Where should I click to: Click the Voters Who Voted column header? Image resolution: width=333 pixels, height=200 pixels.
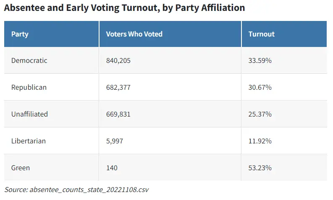click(134, 34)
